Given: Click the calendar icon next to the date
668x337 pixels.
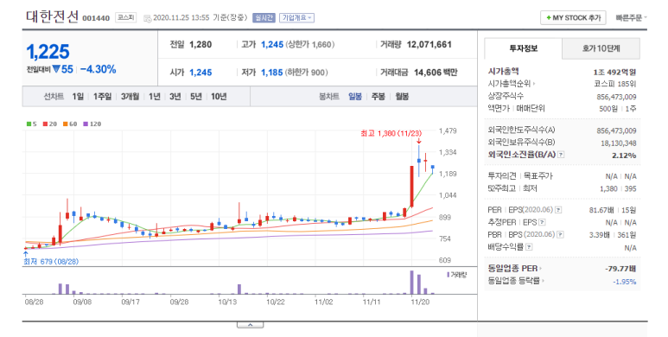Looking at the screenshot, I should 148,18.
